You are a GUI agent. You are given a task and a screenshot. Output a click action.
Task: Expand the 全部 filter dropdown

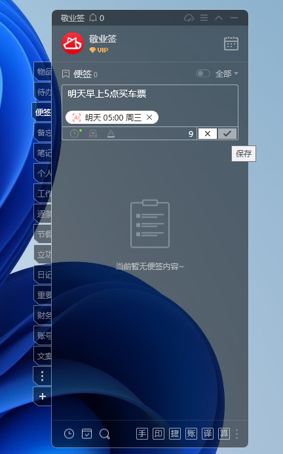coord(227,74)
